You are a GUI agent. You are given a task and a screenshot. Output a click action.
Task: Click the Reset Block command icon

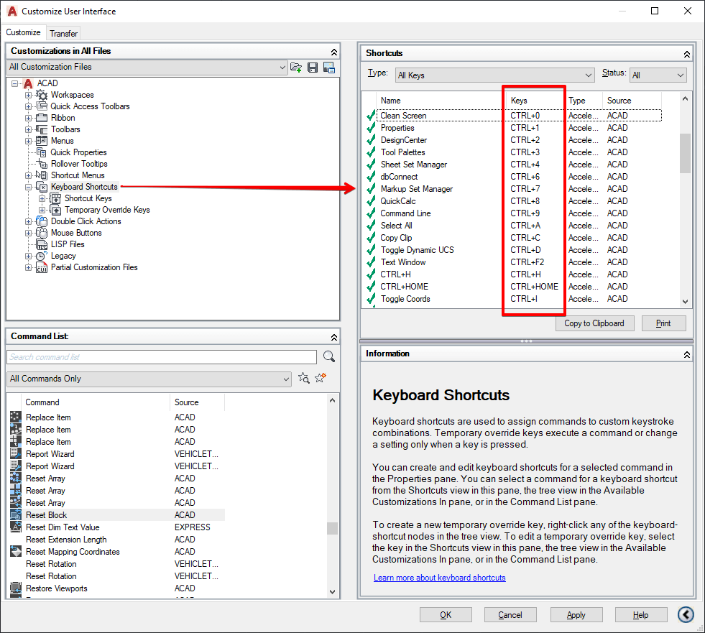[16, 514]
